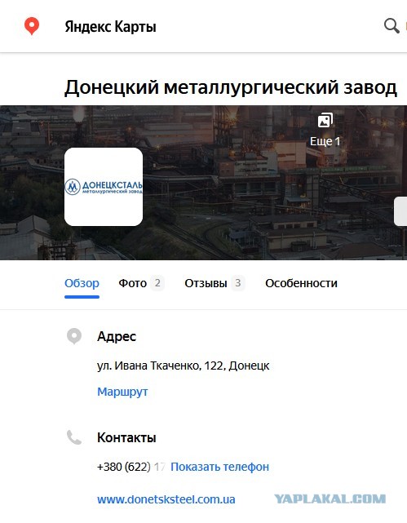The height and width of the screenshot is (523, 407).
Task: Switch to the Особенности tab
Action: tap(301, 283)
